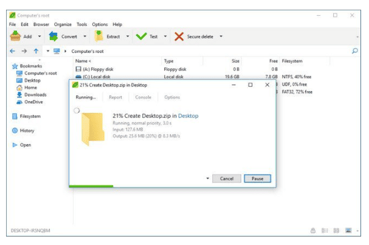Click the Bookmarks star icon
The height and width of the screenshot is (245, 369).
click(x=15, y=66)
